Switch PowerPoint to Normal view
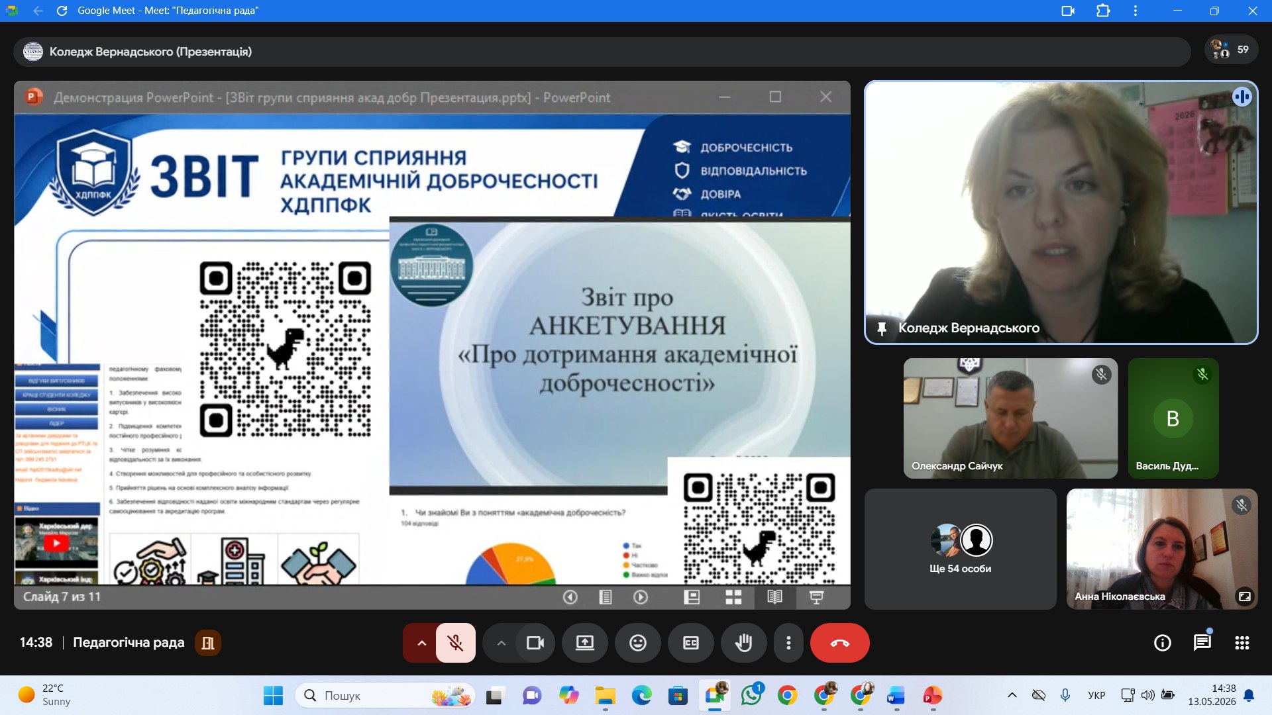 pos(692,597)
